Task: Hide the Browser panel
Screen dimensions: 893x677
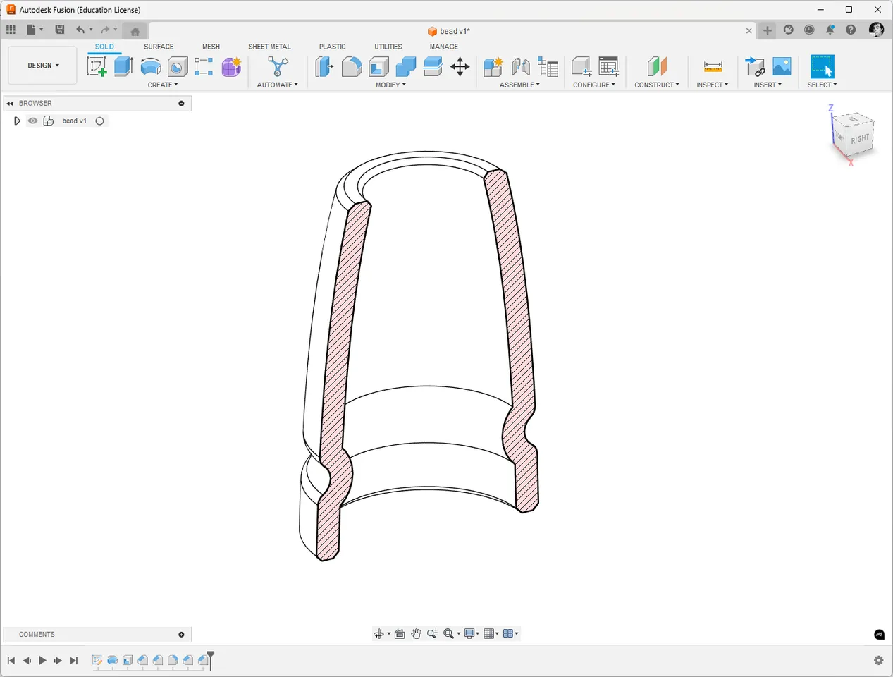Action: click(10, 103)
